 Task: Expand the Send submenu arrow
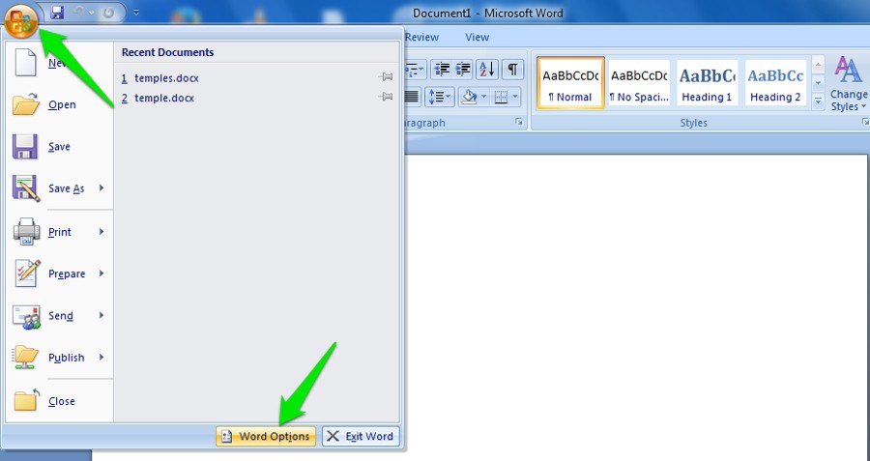click(x=101, y=315)
